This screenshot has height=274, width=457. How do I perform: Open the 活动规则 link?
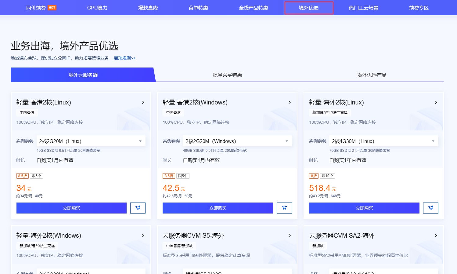(x=125, y=58)
